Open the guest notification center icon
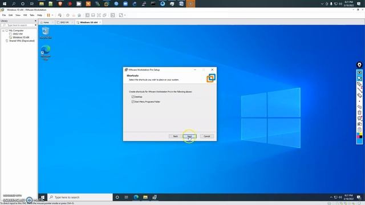Image resolution: width=365 pixels, height=205 pixels. [x=359, y=198]
